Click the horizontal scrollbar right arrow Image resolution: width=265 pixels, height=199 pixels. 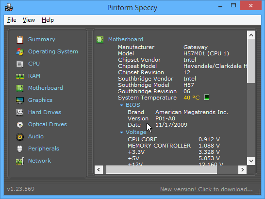pos(242,169)
